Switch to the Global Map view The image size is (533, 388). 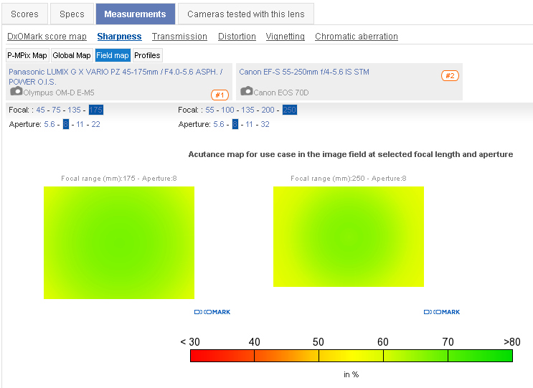(72, 55)
